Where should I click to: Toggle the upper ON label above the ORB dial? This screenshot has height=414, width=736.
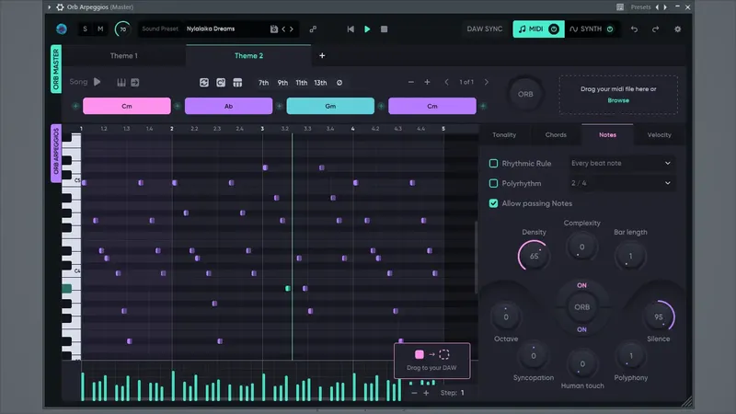coord(581,285)
